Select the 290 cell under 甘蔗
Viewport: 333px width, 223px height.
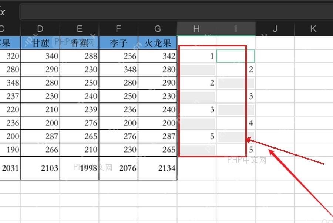(40, 69)
